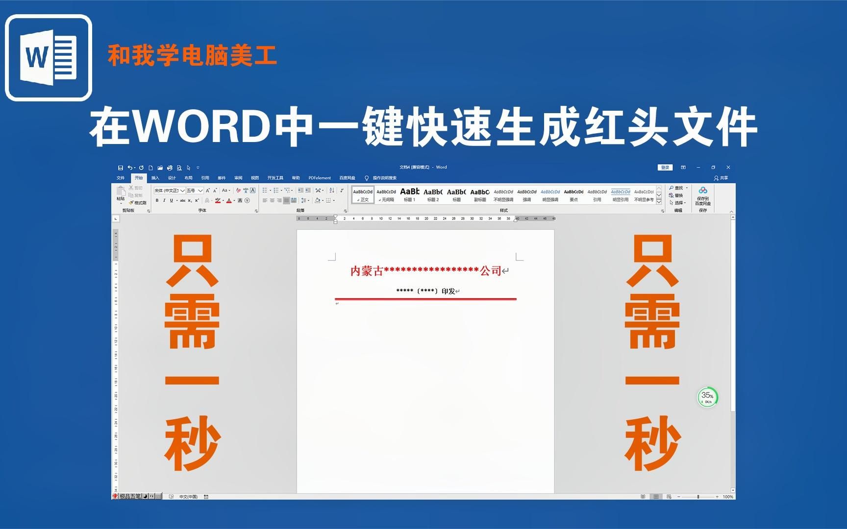Apply the Normal (正文) style

(363, 195)
